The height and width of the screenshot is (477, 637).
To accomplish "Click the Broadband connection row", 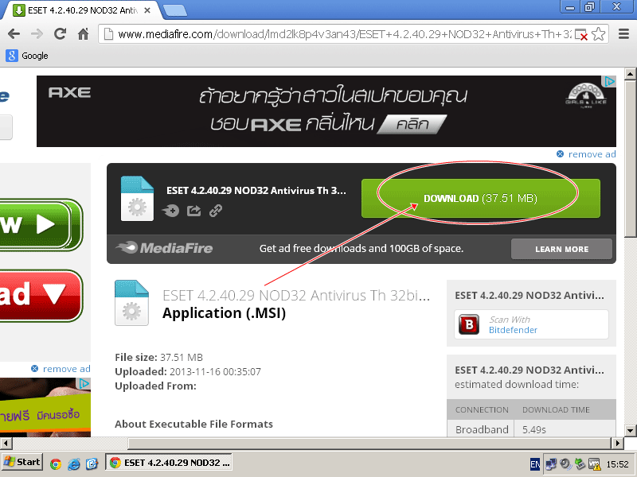I will [531, 429].
